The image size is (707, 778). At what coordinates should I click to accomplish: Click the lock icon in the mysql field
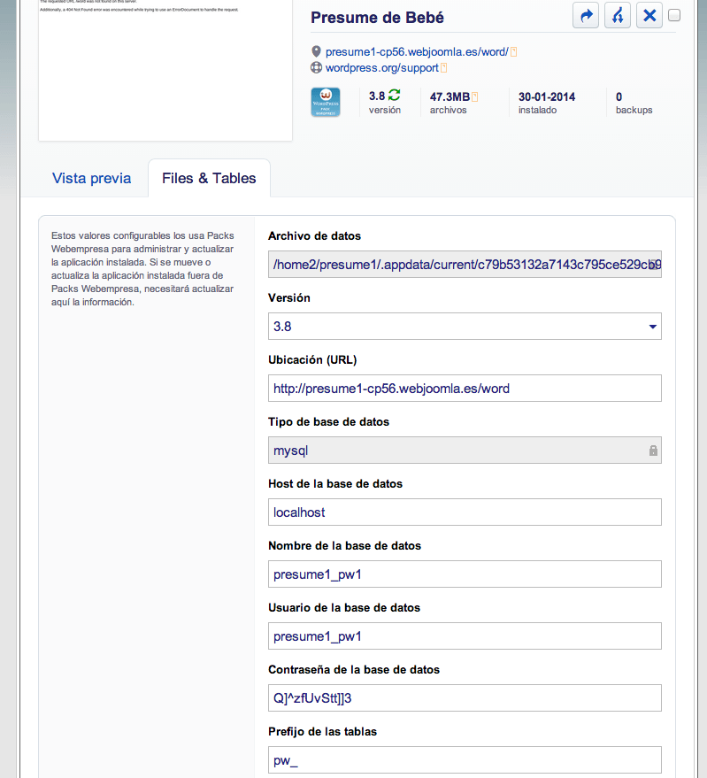[653, 450]
